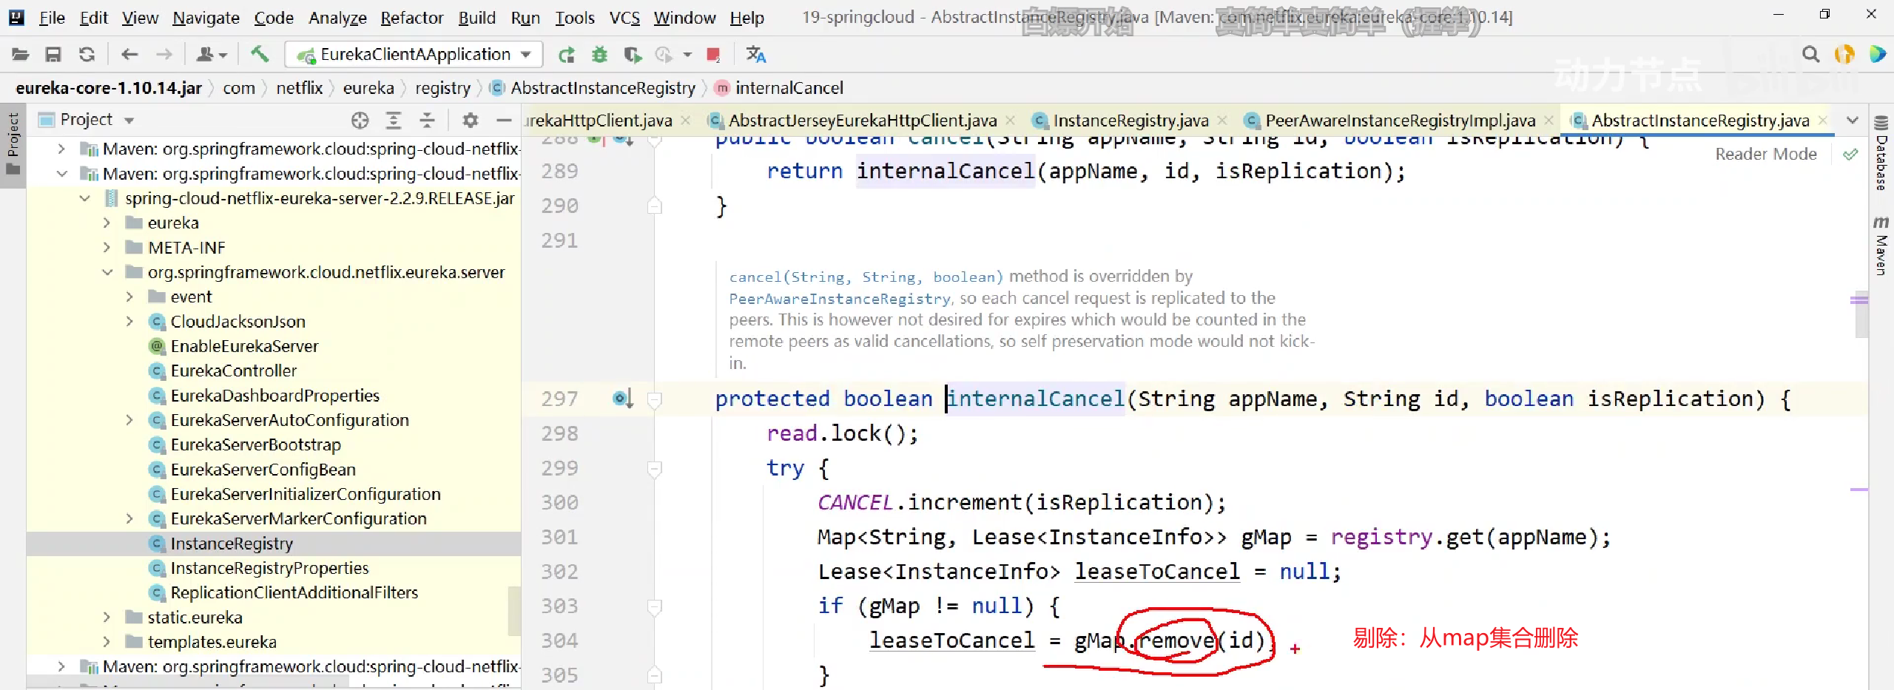Screen dimensions: 1894x690
Task: Click the Translate icon in the toolbar
Action: (755, 54)
